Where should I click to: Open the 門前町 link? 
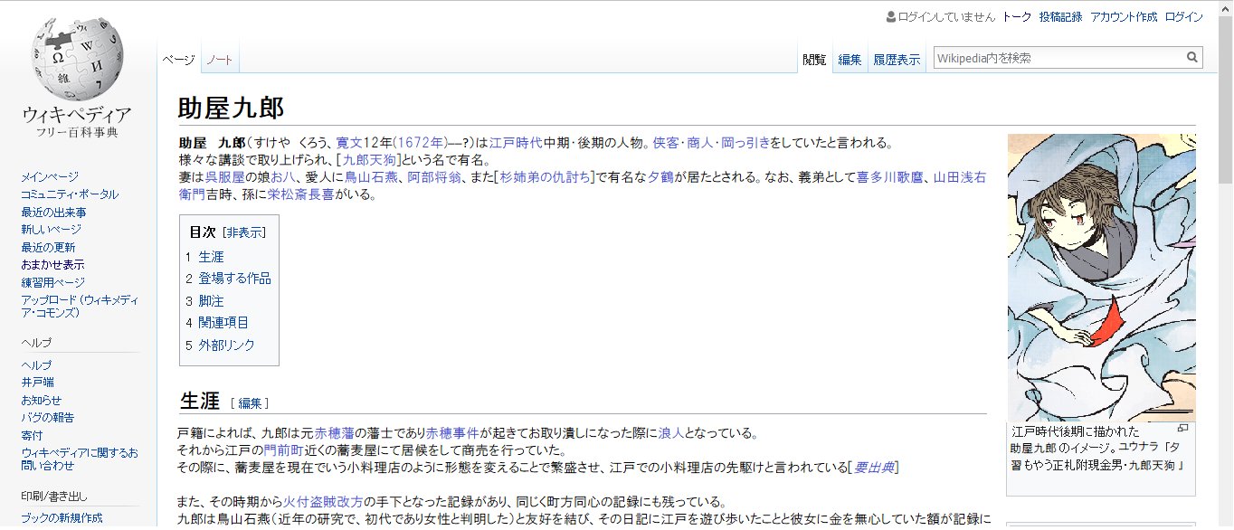coord(282,450)
